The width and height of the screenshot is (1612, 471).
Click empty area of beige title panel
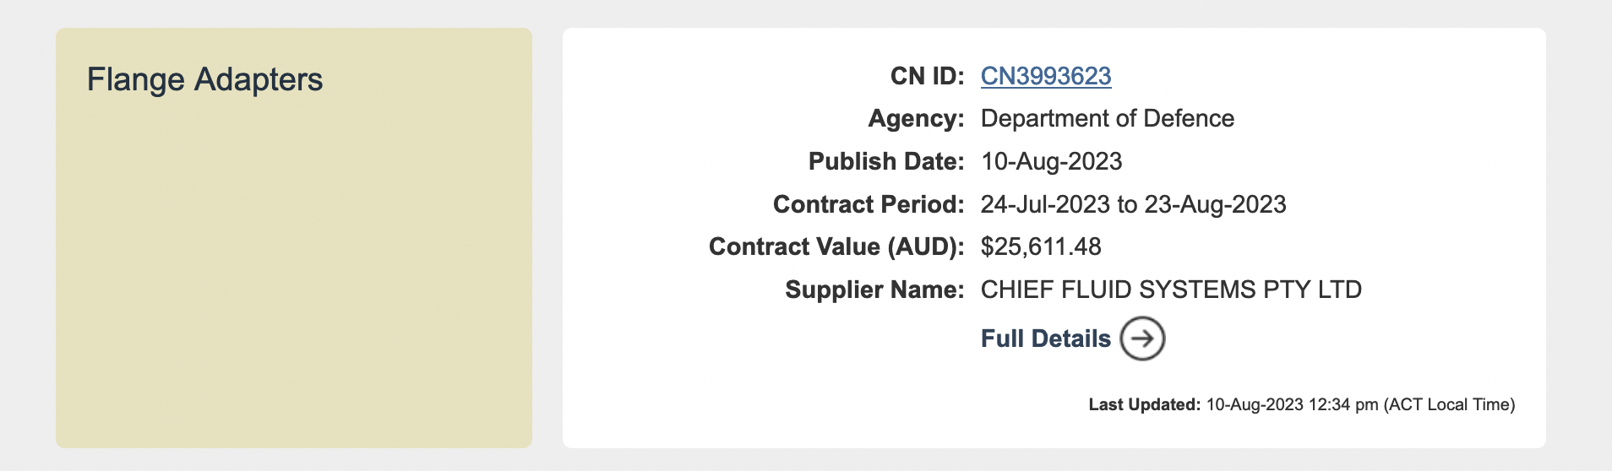pyautogui.click(x=294, y=279)
